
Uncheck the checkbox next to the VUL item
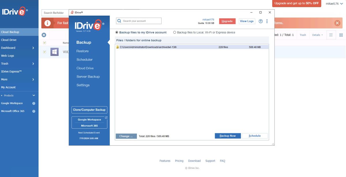[44, 52]
